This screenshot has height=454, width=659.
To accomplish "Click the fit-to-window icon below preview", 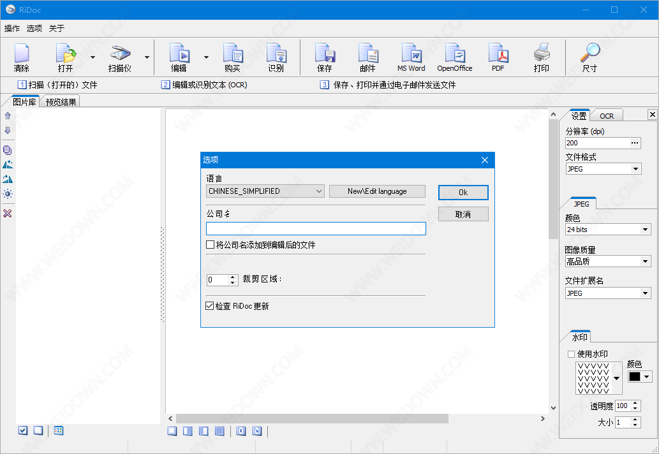I will pos(241,431).
